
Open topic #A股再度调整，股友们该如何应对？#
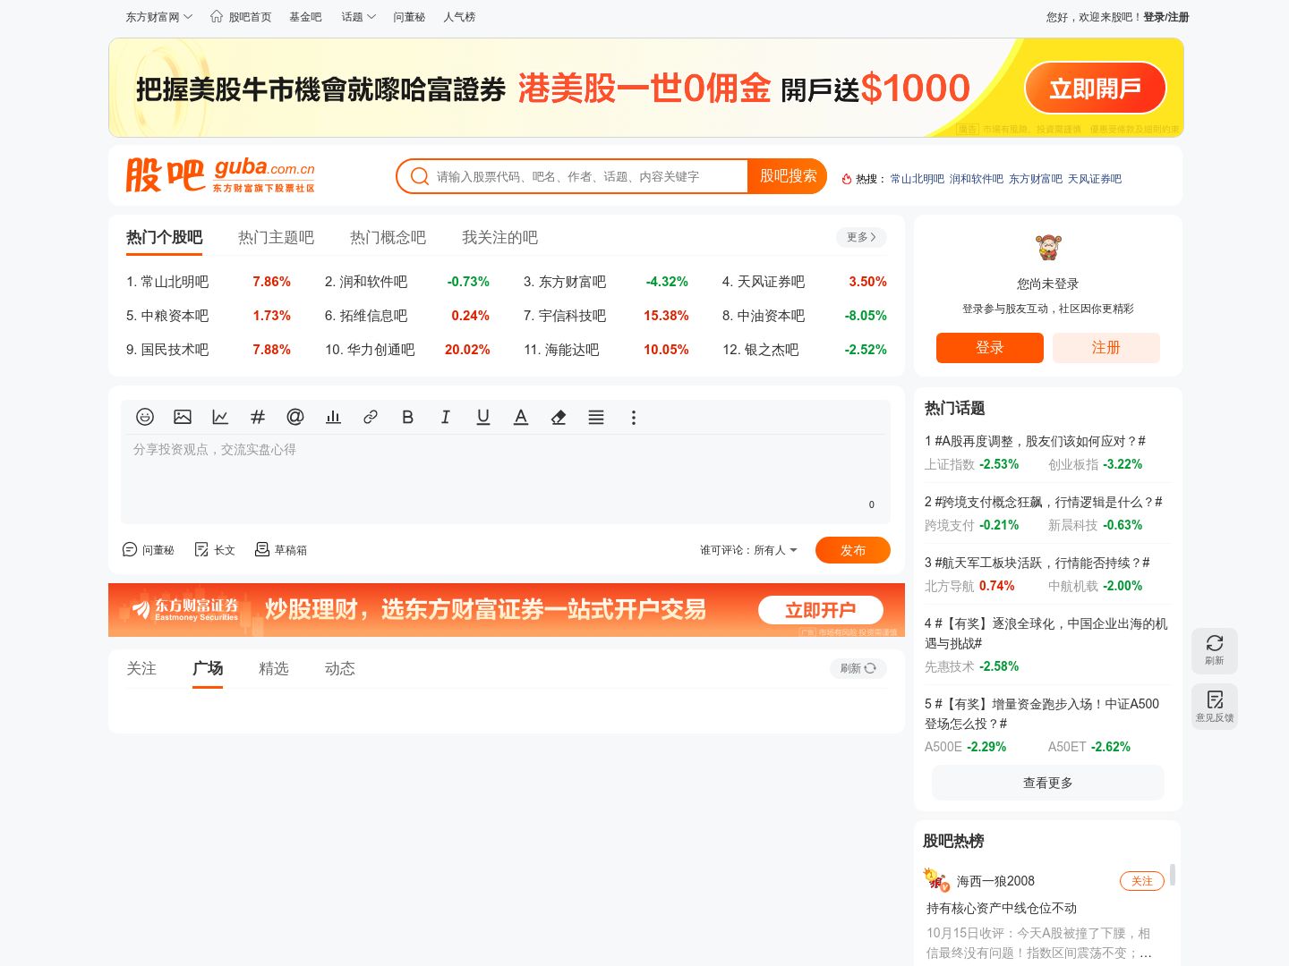point(1035,441)
